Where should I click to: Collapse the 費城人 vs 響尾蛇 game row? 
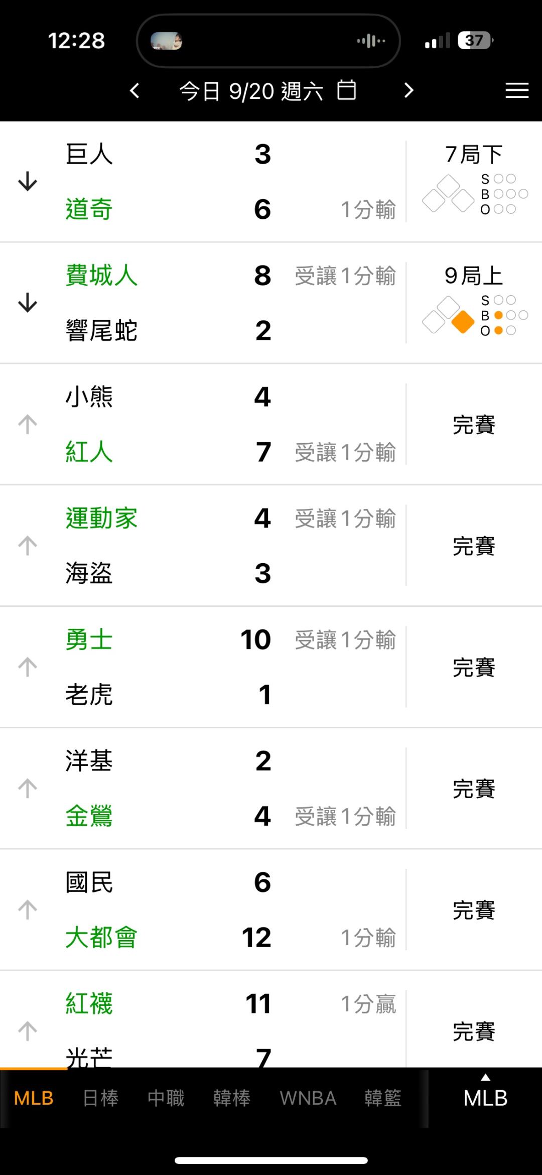point(28,303)
